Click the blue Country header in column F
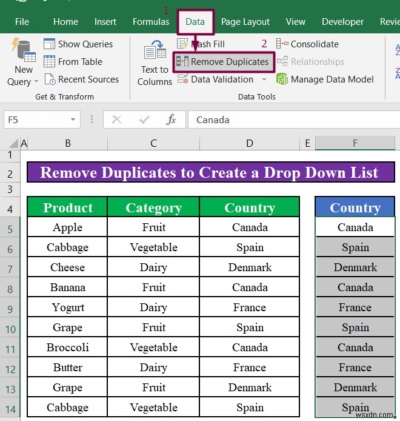This screenshot has height=421, width=400. click(355, 207)
